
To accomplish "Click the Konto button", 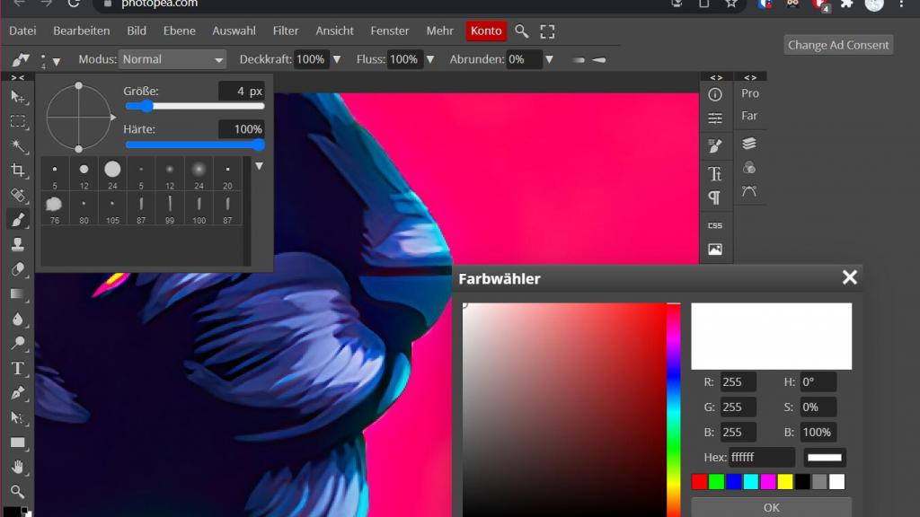I will click(x=486, y=31).
